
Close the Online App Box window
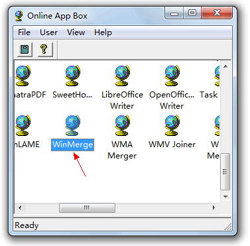tap(217, 13)
